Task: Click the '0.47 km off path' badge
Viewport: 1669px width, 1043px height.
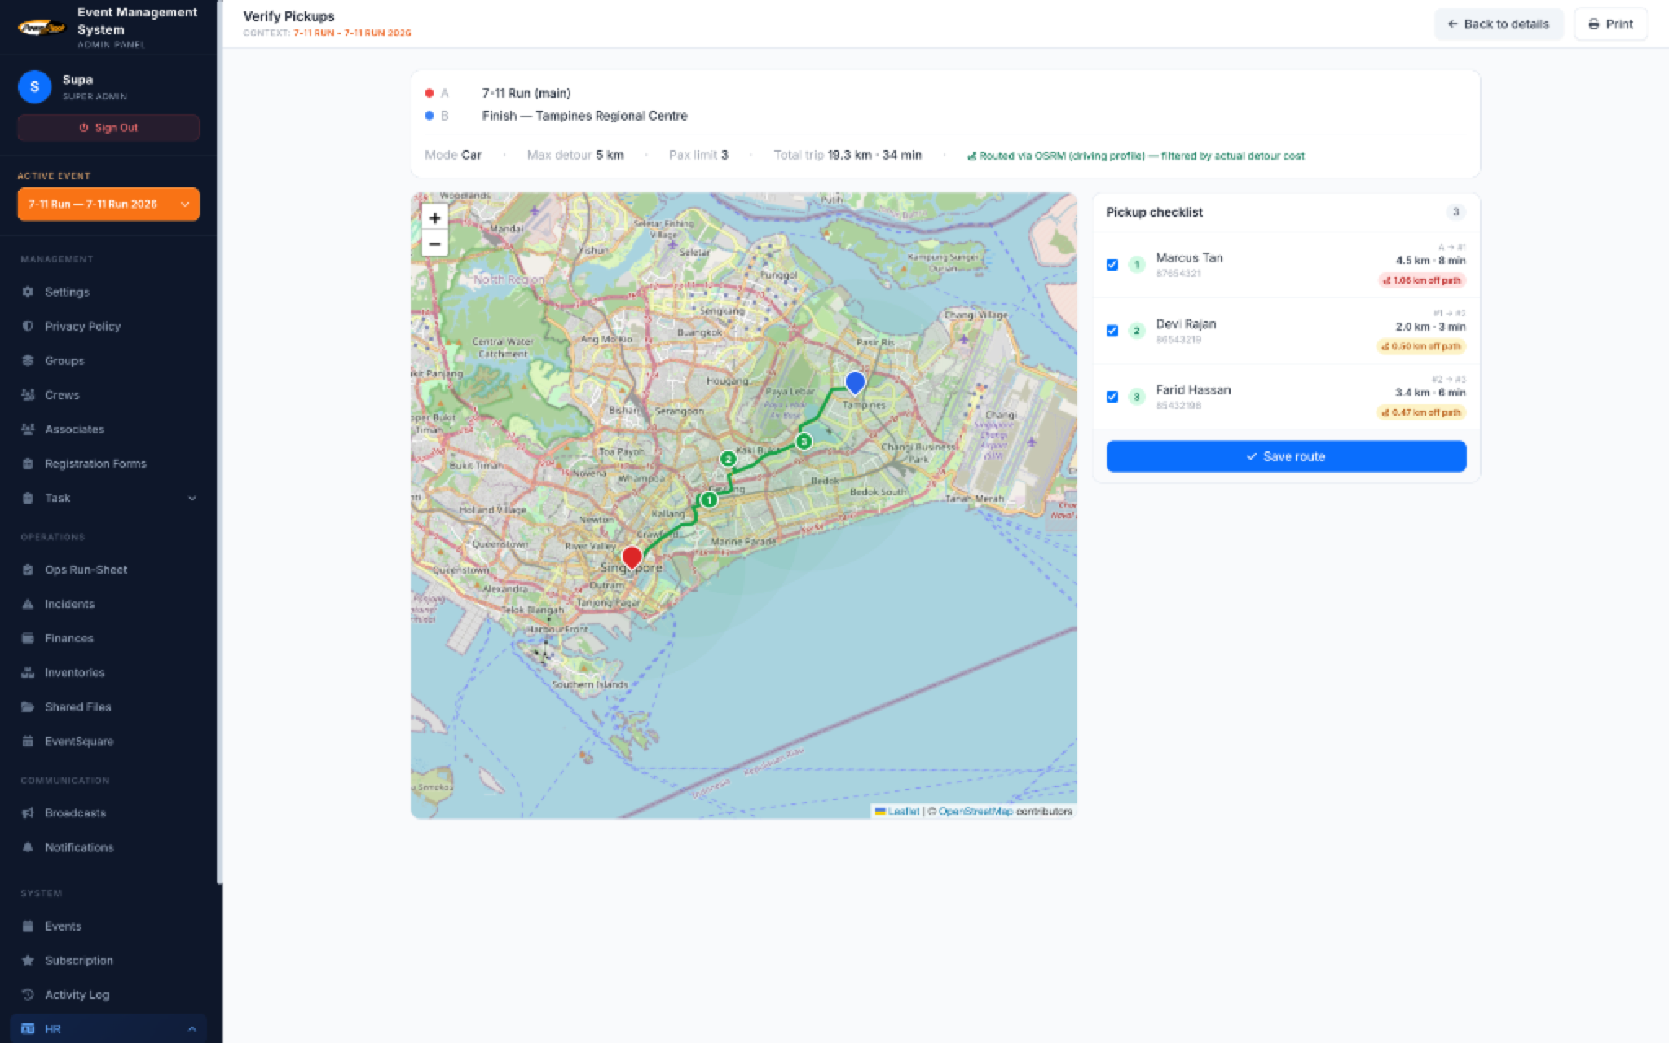Action: tap(1422, 412)
